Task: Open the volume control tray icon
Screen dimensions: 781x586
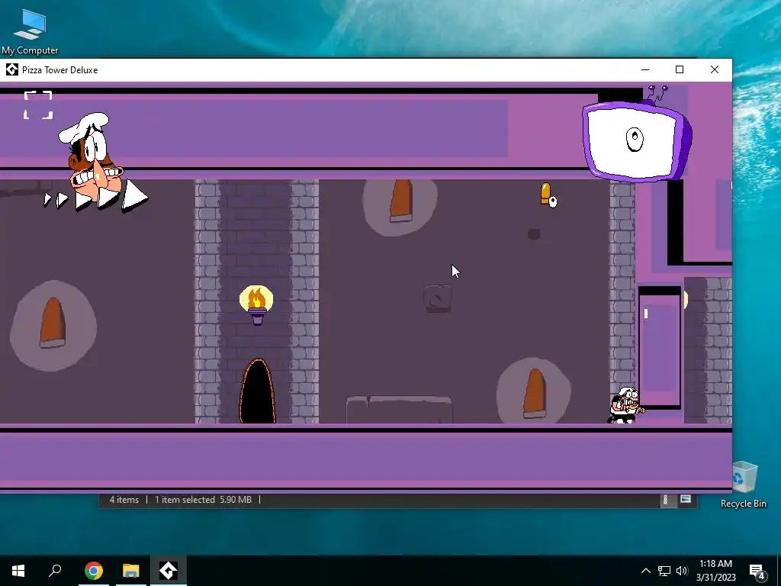Action: pyautogui.click(x=681, y=571)
